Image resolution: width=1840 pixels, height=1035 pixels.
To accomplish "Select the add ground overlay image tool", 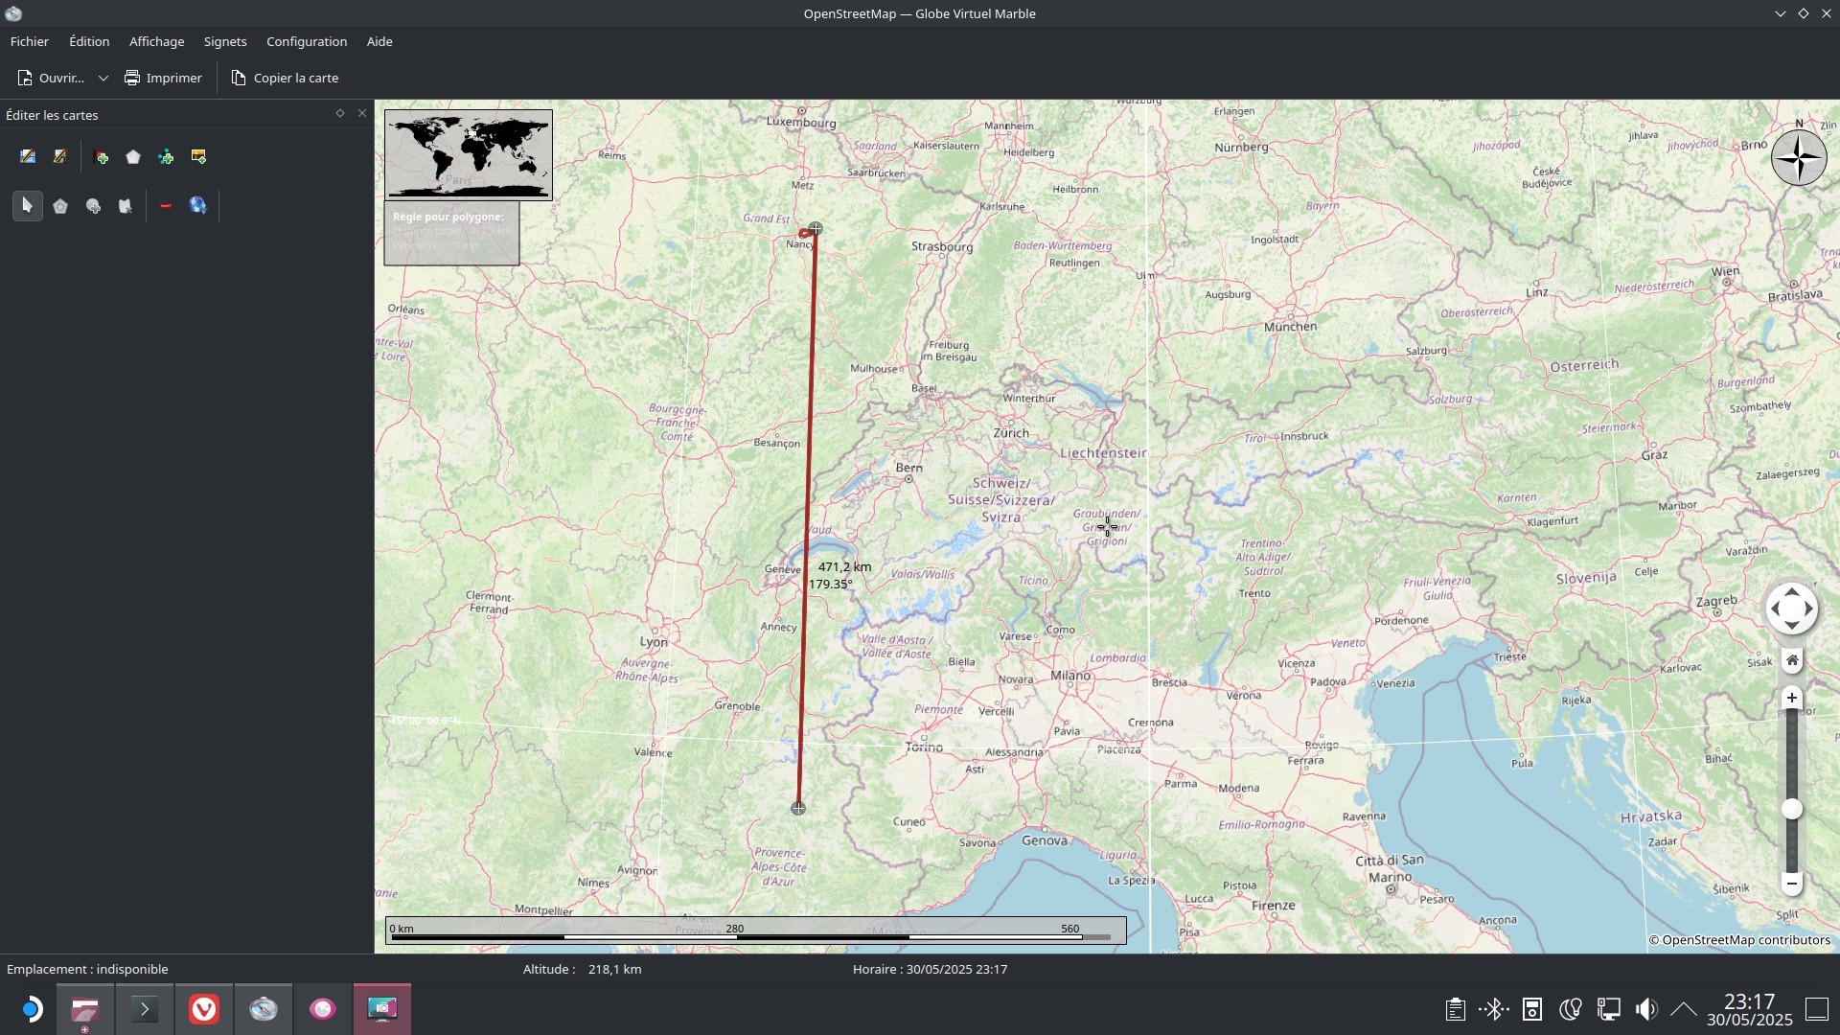I will tap(198, 156).
